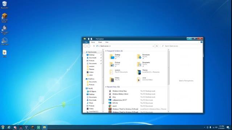
Task: Click the Properties icon in the title bar toolbar
Action: pos(88,39)
